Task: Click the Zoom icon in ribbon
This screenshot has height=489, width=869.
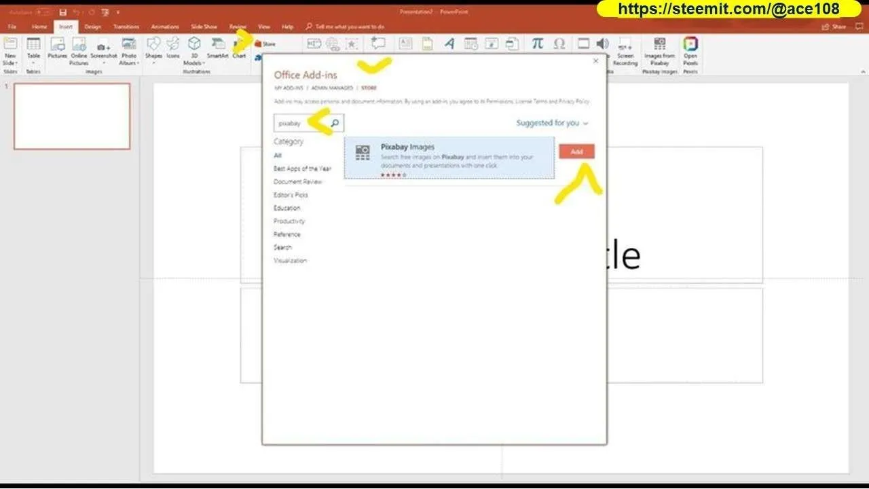Action: [314, 43]
